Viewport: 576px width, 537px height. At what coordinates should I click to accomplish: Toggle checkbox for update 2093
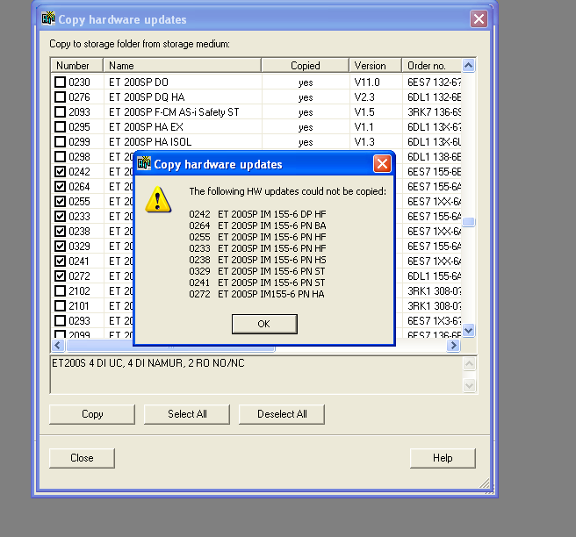tap(60, 111)
